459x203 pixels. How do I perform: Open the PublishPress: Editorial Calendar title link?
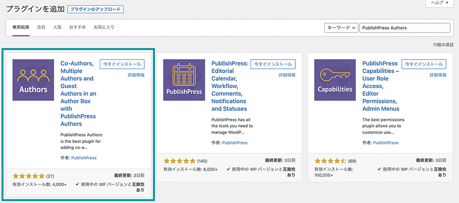[229, 86]
